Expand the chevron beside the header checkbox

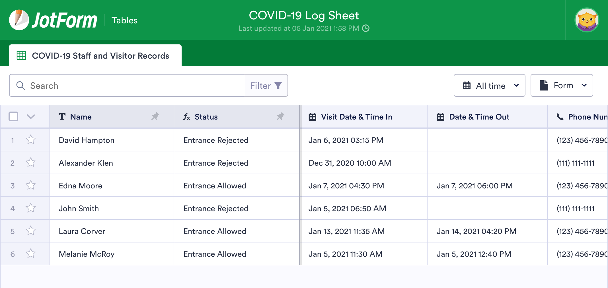[x=31, y=117]
